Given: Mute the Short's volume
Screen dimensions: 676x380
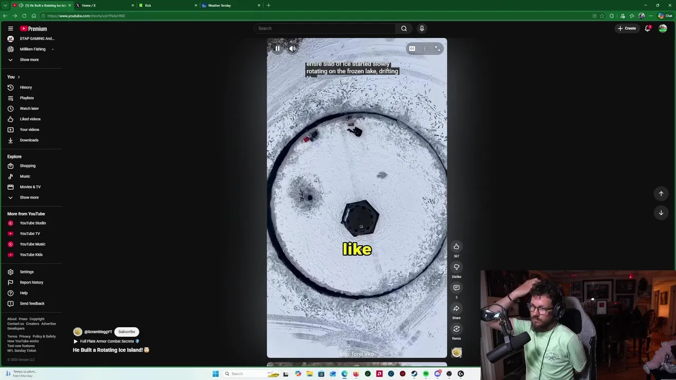Looking at the screenshot, I should coord(292,49).
